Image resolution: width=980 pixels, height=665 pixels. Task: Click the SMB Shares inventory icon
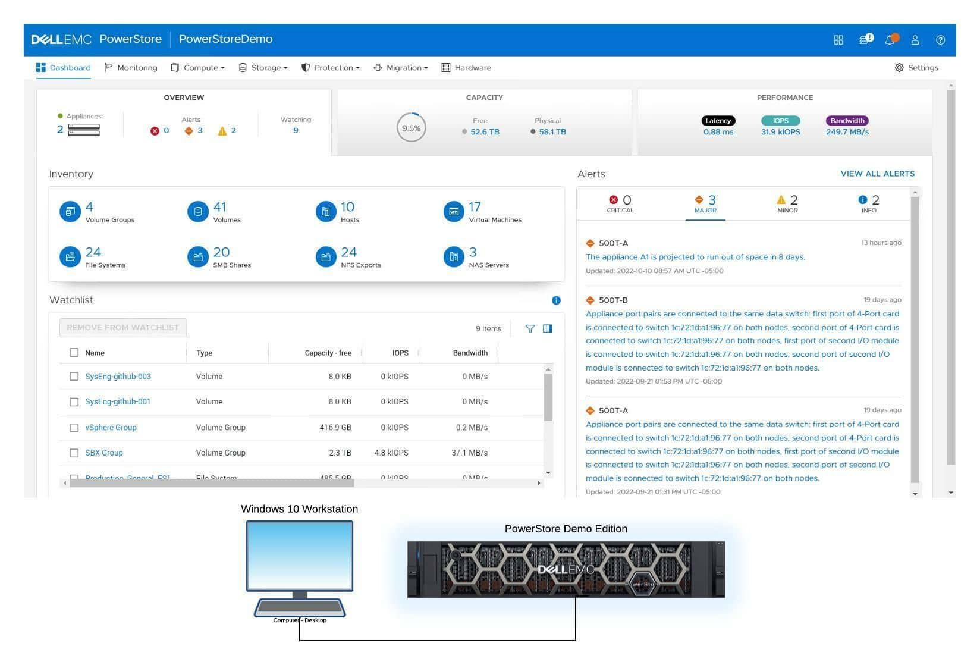point(198,257)
